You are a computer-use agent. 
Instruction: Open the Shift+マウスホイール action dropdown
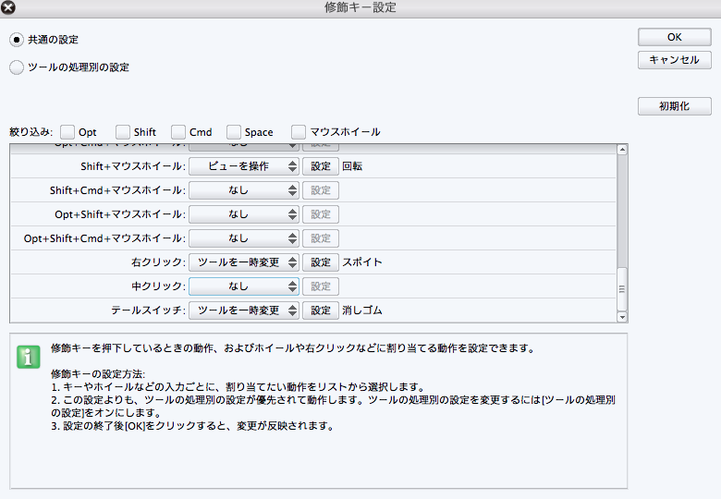pyautogui.click(x=244, y=166)
